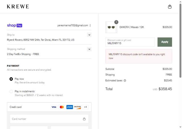The height and width of the screenshot is (129, 182).
Task: Click the yanezmarina702@gmail.com email text
Action: (x=73, y=25)
